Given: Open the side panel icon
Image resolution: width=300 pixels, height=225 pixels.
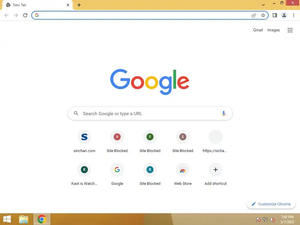Looking at the screenshot, I should point(275,15).
